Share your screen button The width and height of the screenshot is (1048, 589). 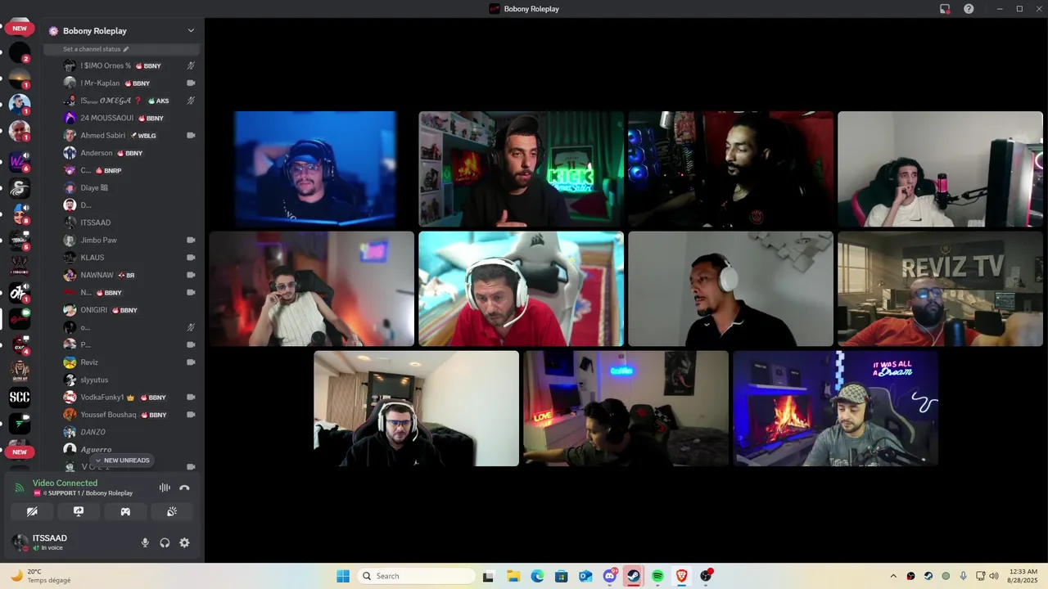79,511
